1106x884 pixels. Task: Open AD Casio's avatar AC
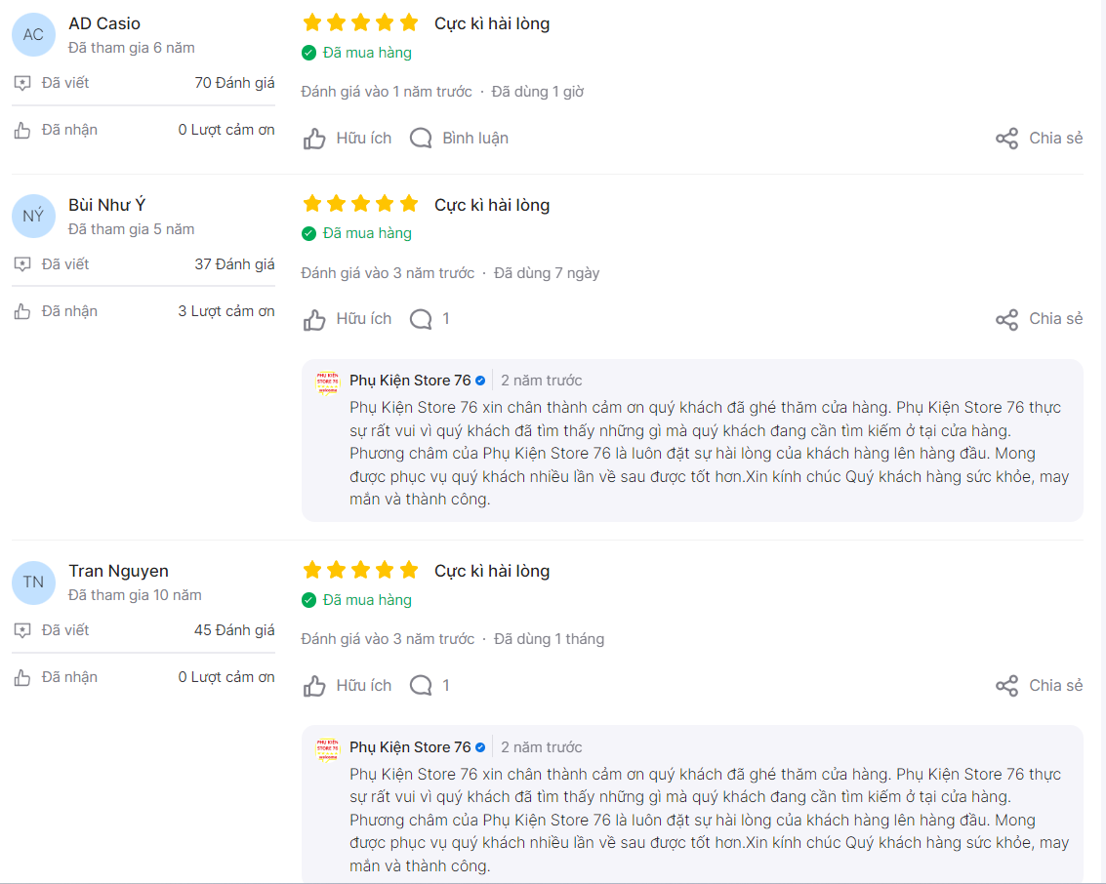[33, 34]
